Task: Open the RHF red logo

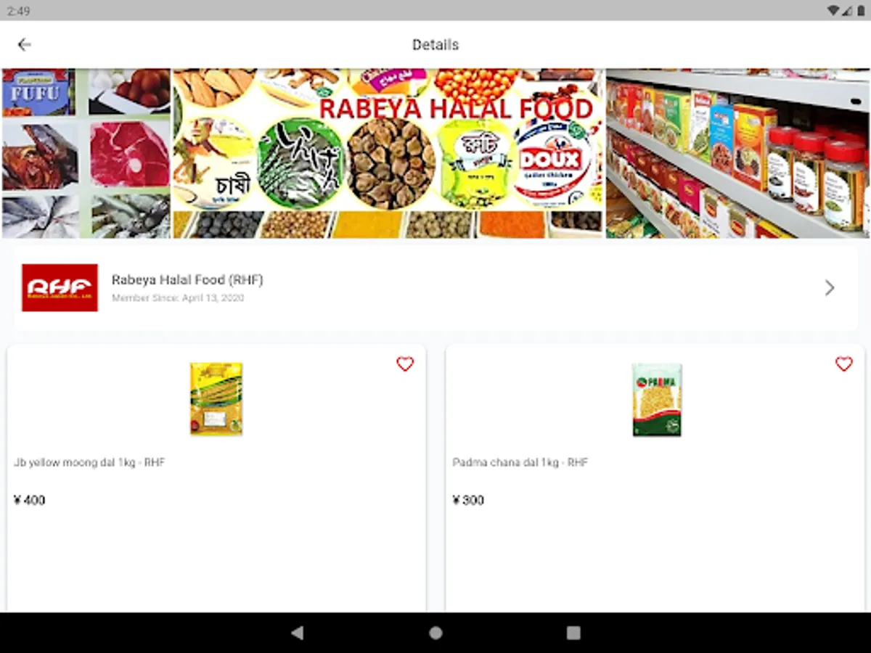Action: [60, 288]
